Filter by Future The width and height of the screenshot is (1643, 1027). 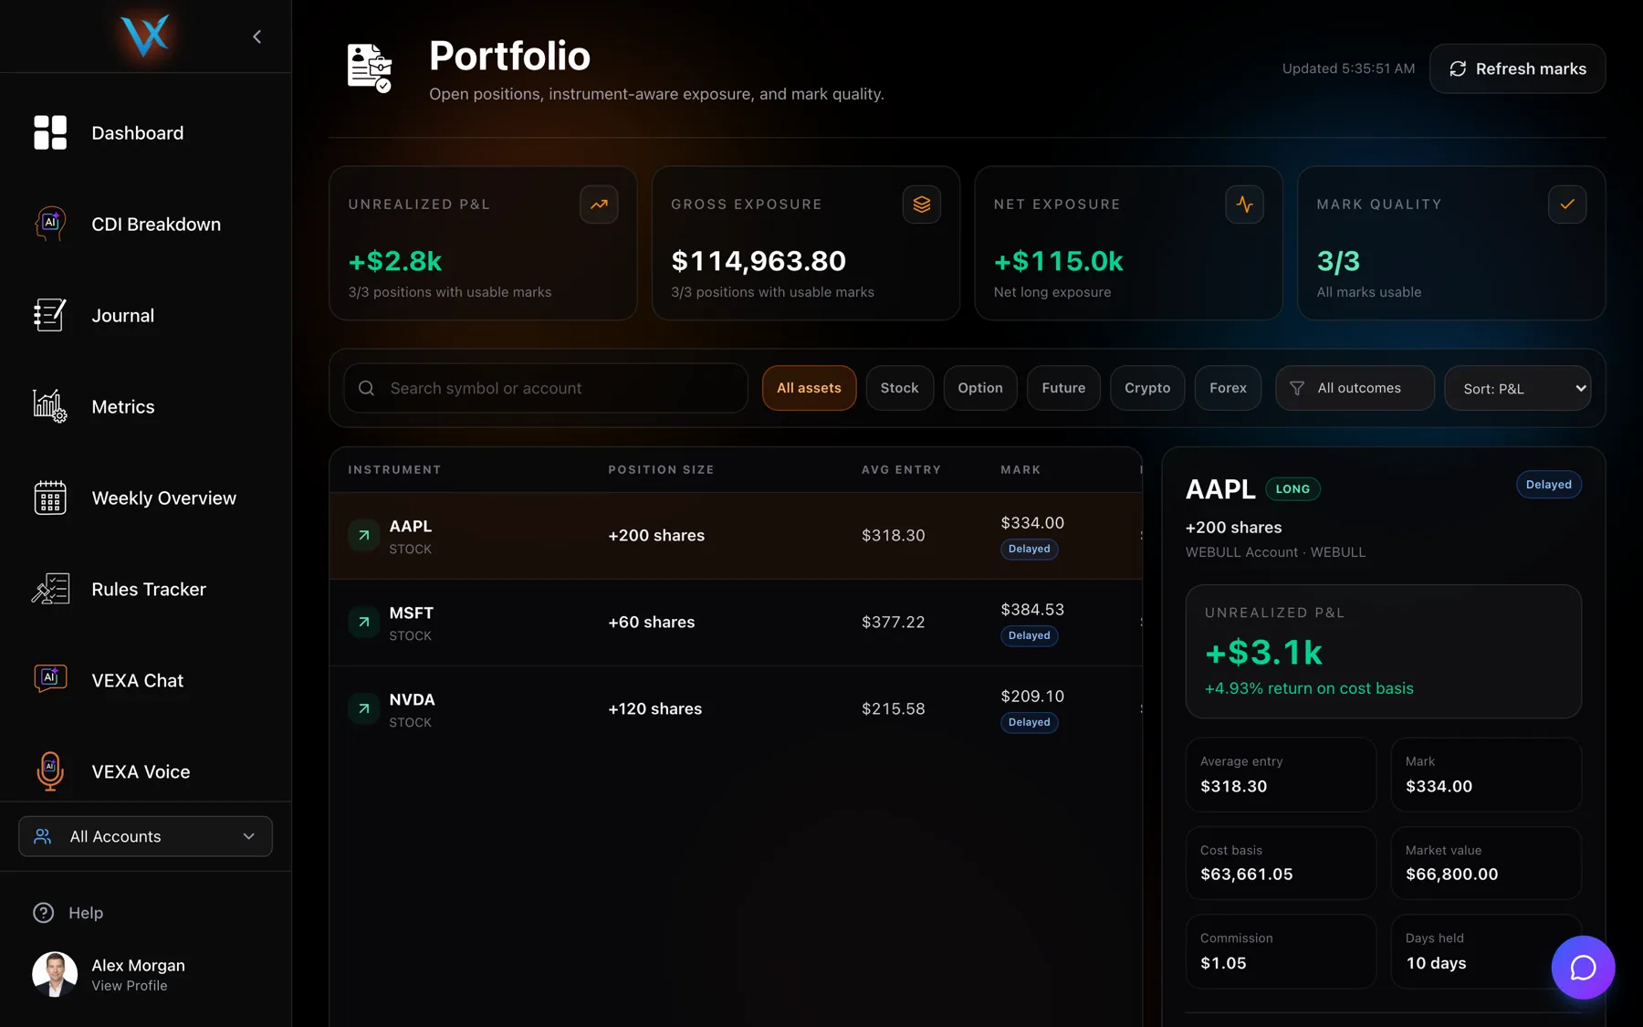pos(1063,388)
